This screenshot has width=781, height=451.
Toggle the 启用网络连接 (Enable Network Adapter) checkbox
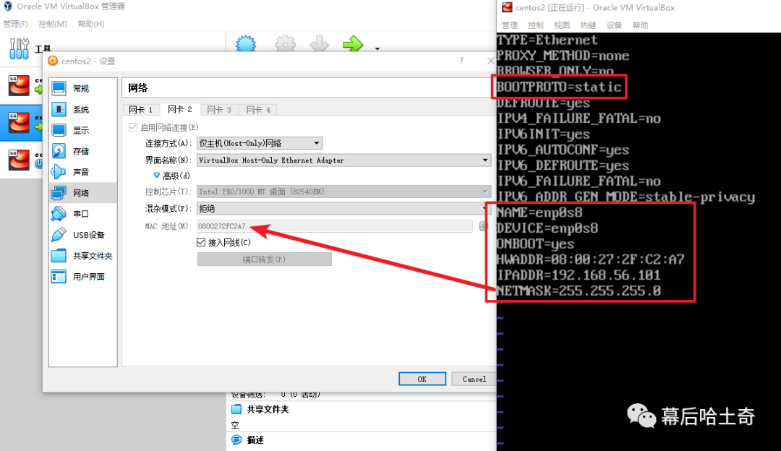click(x=132, y=127)
